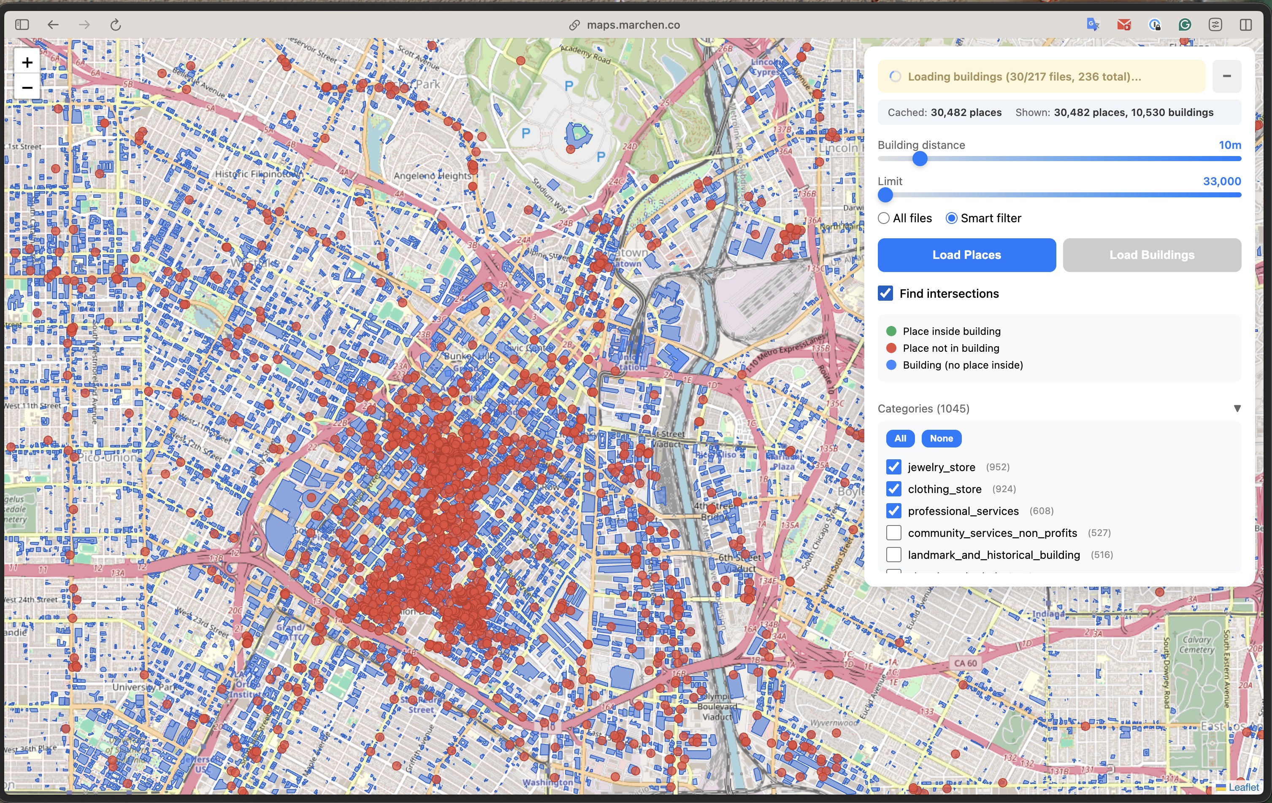The image size is (1272, 803).
Task: Uncheck the jewelry_store category
Action: (894, 467)
